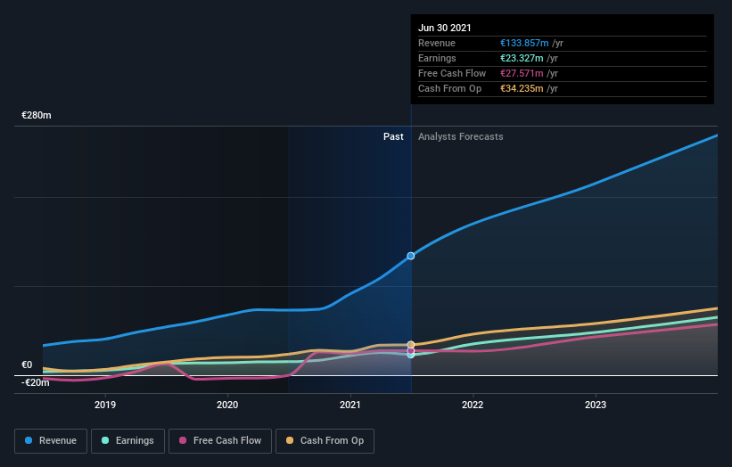Toggle the Free Cash Flow legend button
The image size is (732, 467).
(x=220, y=441)
